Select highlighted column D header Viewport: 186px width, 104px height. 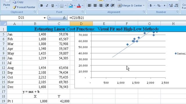[81, 24]
